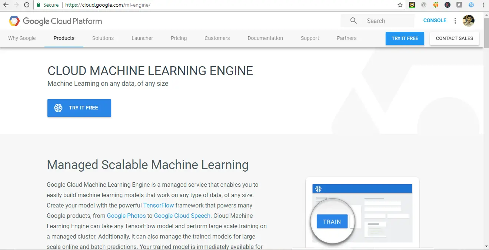Open the Solutions menu item

[x=103, y=38]
